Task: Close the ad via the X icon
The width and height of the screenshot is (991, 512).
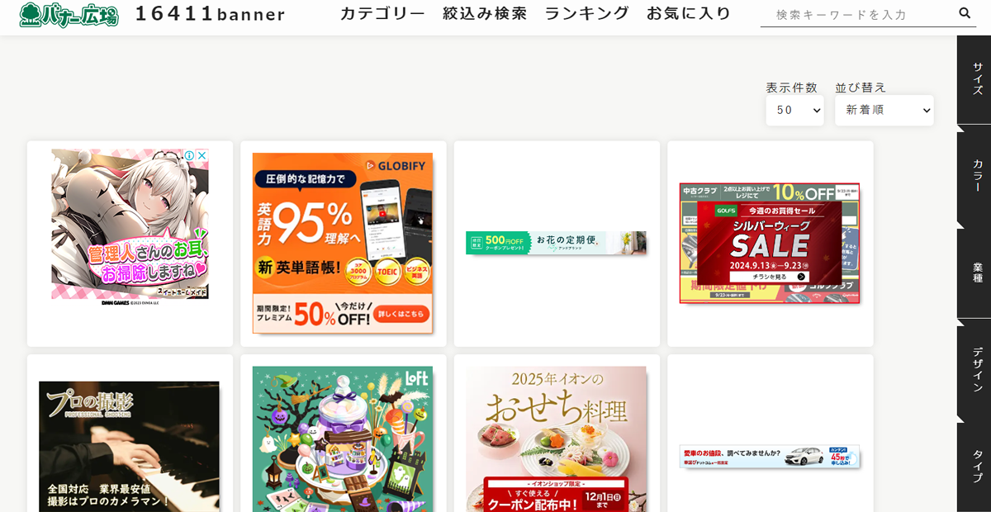Action: [202, 155]
